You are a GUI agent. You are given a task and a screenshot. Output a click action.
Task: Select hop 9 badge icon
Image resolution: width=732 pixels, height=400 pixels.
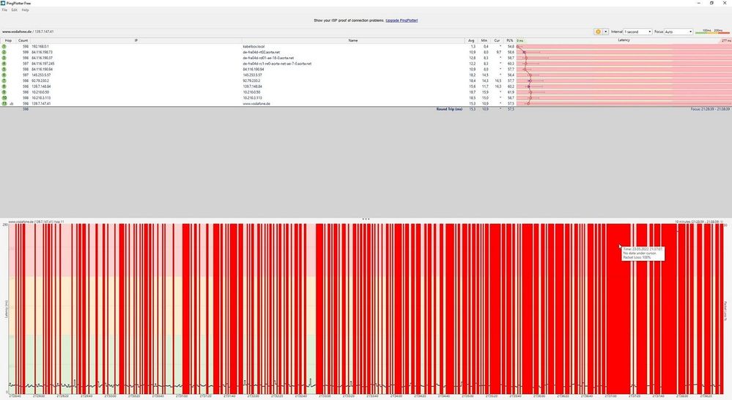(4, 92)
